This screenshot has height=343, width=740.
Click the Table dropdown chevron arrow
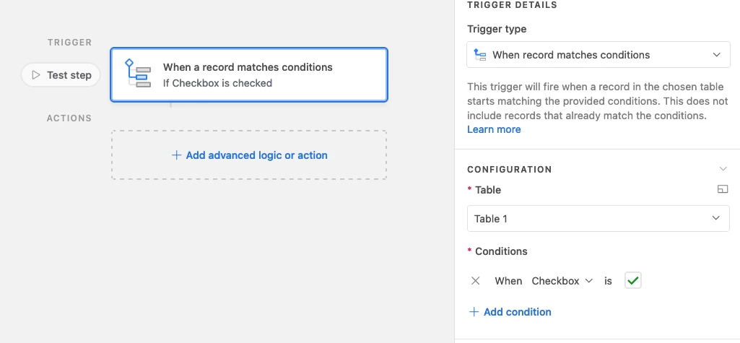[x=716, y=218]
